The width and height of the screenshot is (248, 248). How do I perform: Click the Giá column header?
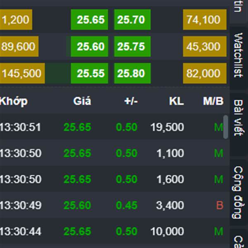[x=82, y=101]
